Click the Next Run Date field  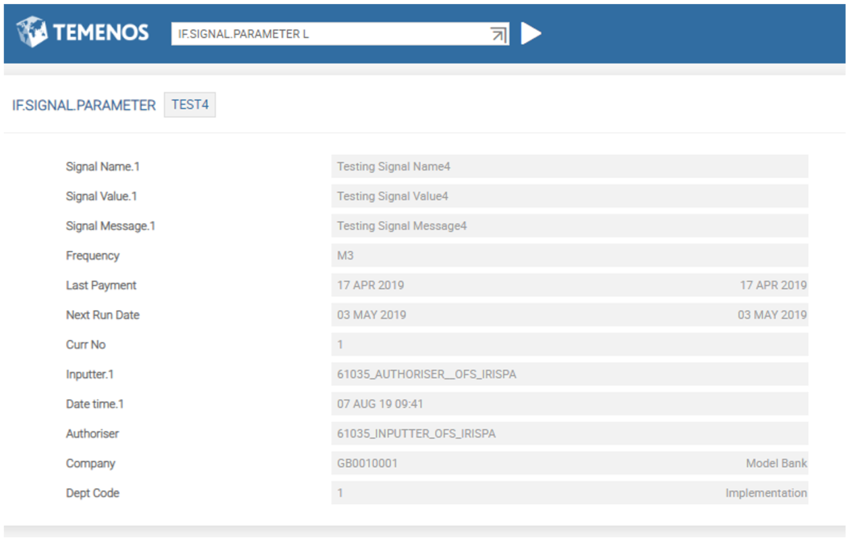click(x=569, y=315)
